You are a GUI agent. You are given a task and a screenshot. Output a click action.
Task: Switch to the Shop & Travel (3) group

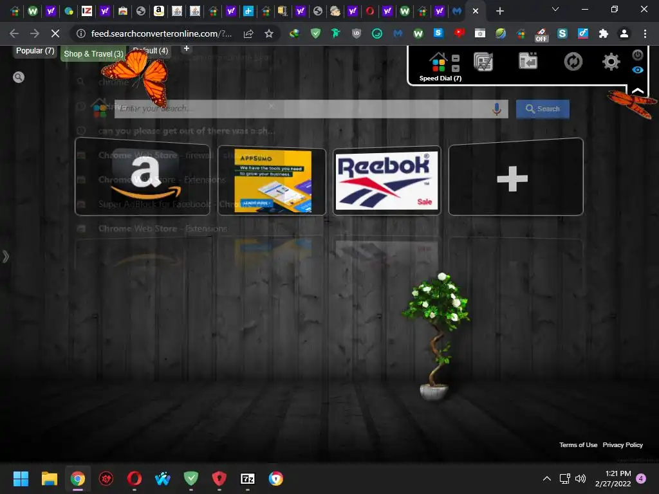click(x=93, y=54)
